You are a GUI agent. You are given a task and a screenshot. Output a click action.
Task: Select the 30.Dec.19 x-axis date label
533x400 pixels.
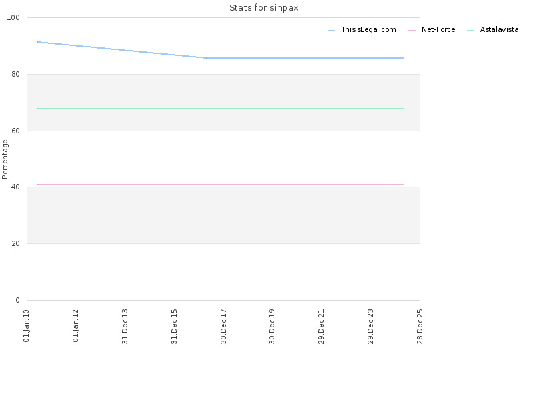tap(272, 327)
